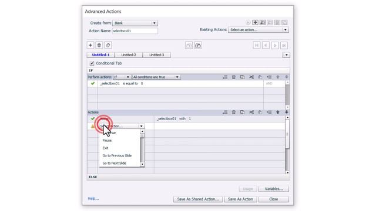This screenshot has width=376, height=211.
Task: Delete the decision tab with trash icon
Action: coord(99,45)
